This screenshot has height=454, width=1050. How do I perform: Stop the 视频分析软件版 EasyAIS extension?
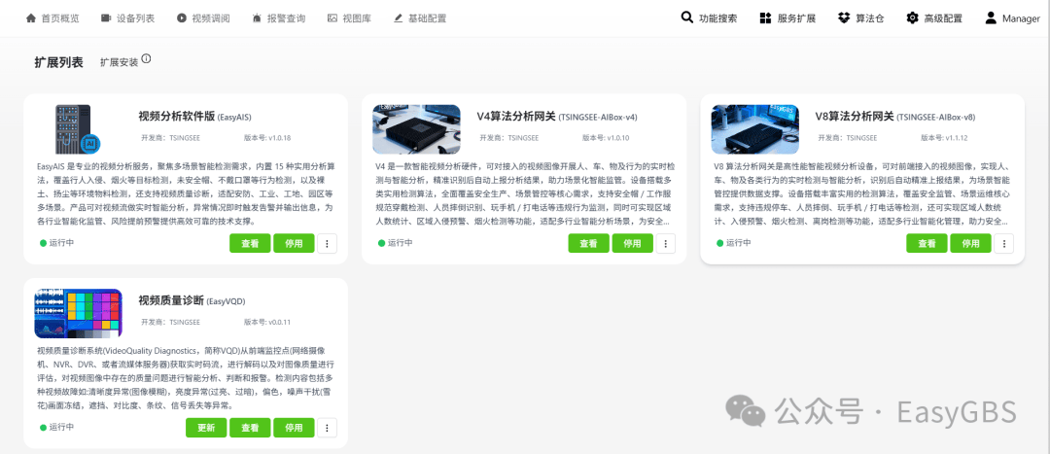tap(294, 243)
